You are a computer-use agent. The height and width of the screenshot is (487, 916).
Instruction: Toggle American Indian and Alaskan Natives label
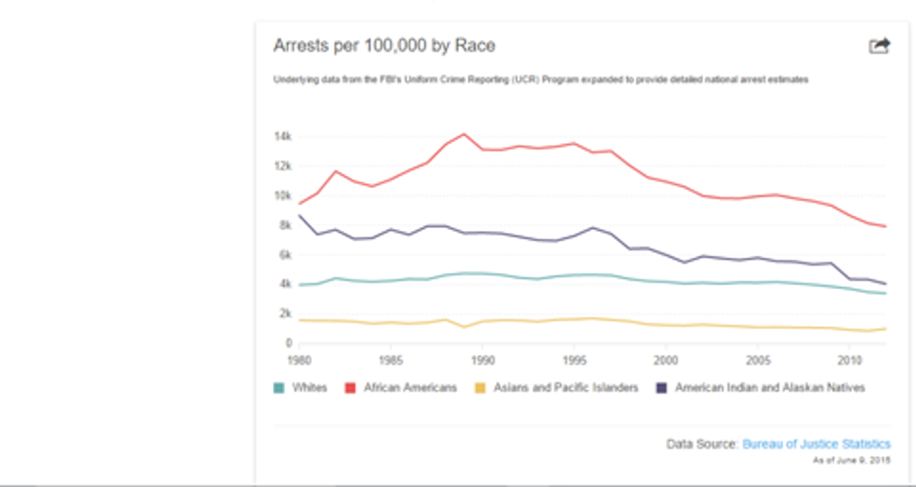click(769, 387)
